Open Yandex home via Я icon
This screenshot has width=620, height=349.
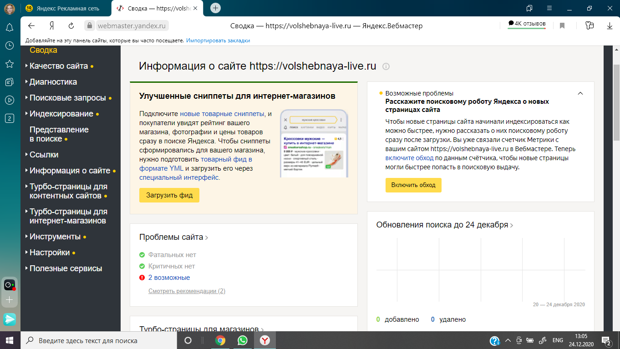52,26
